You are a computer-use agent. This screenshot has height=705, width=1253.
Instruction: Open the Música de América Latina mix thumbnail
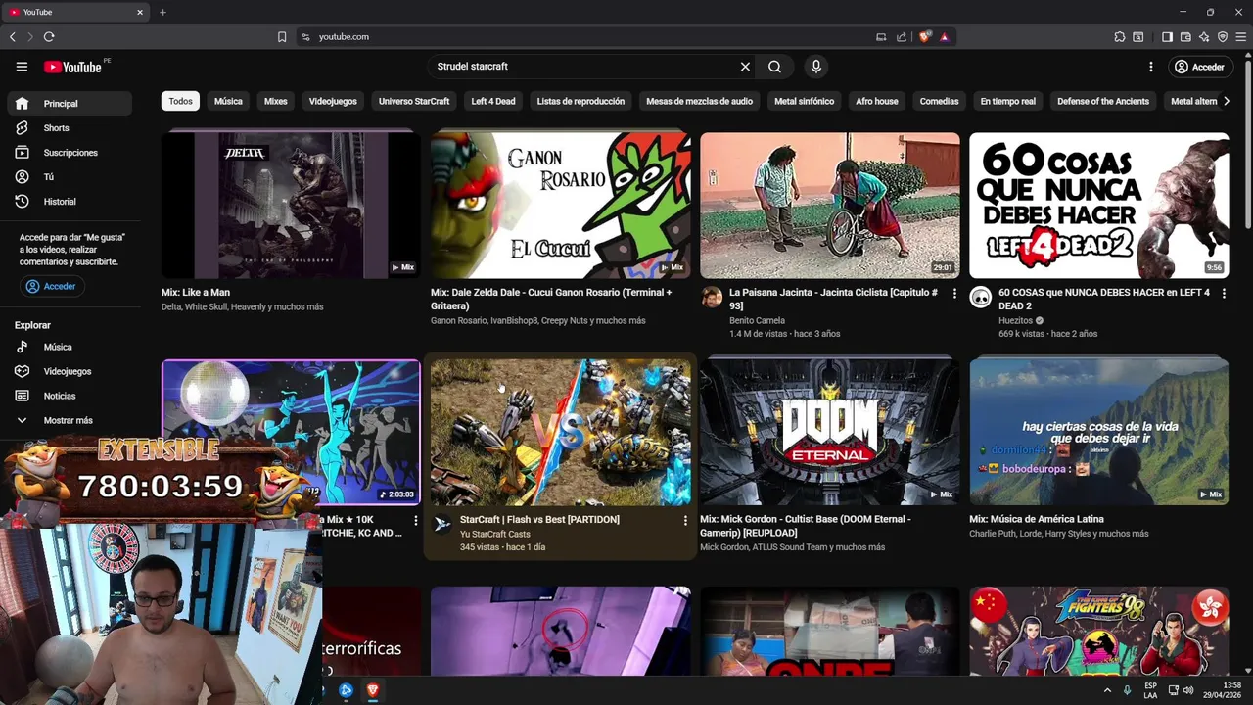(x=1099, y=432)
